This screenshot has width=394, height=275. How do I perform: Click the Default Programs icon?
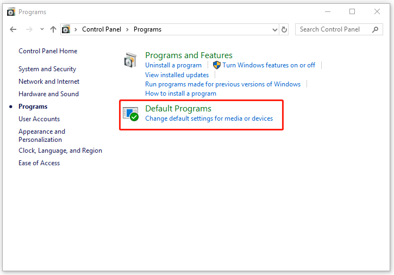pos(130,114)
